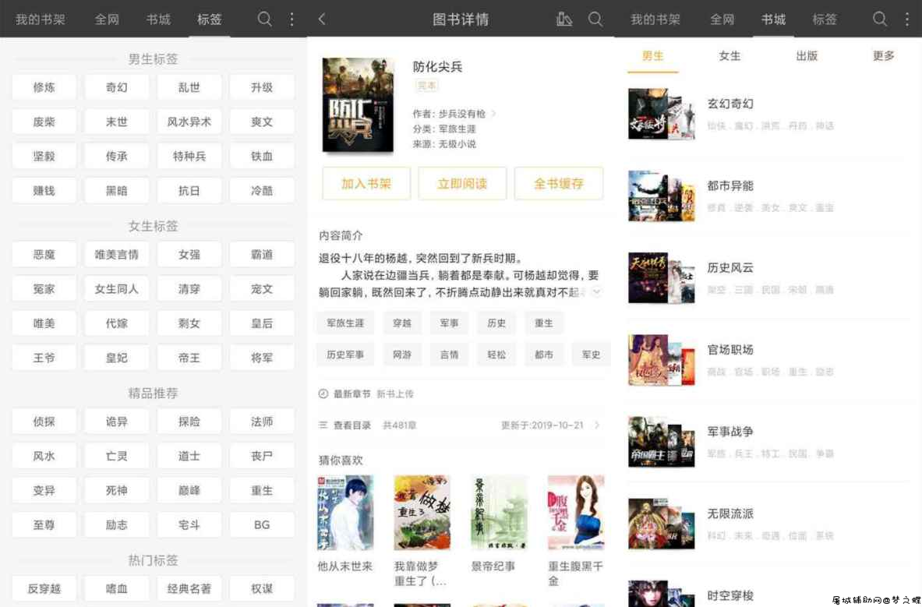Choose the 风水异术 tag
This screenshot has width=922, height=607.
click(x=189, y=122)
